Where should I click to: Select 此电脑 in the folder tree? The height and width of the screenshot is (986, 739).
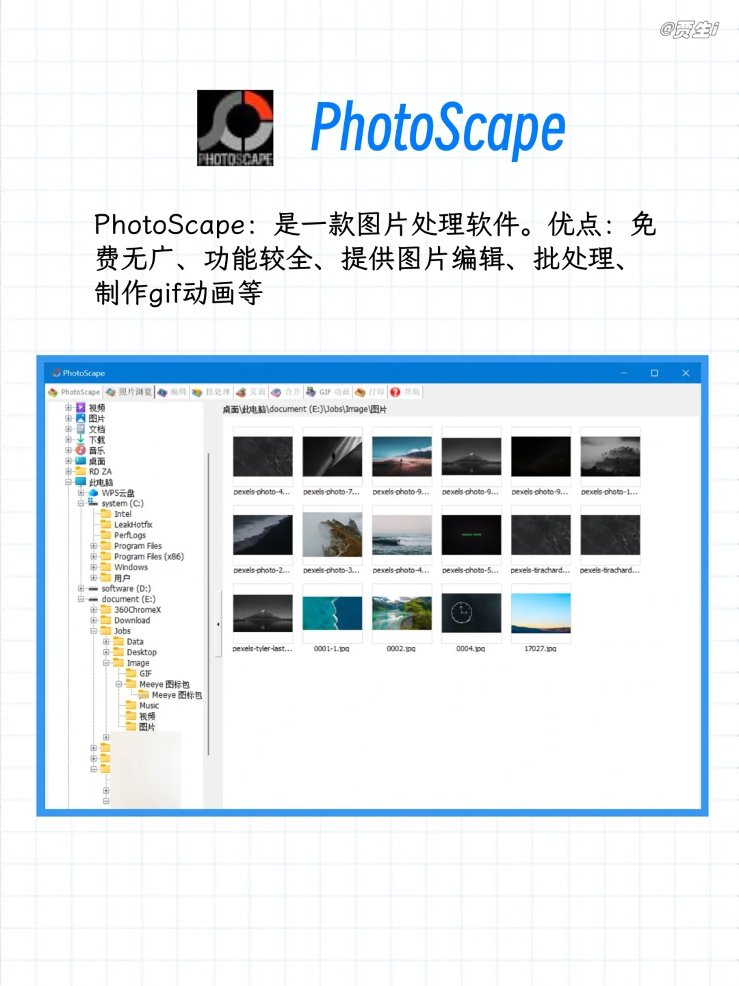pyautogui.click(x=99, y=481)
